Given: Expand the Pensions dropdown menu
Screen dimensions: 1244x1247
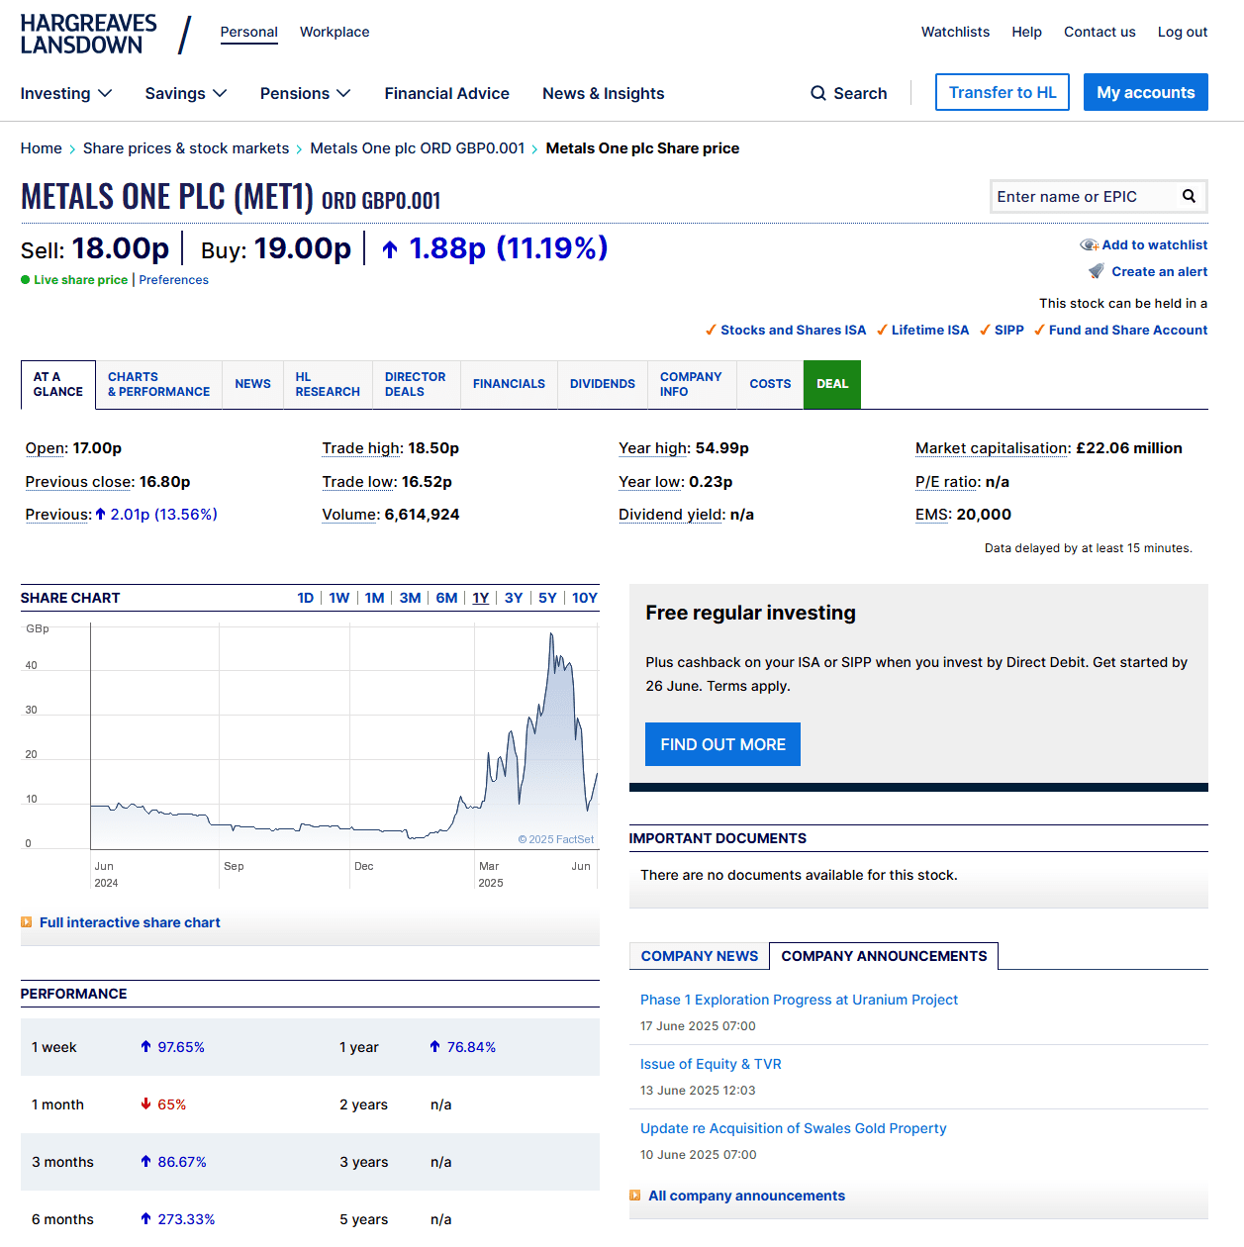Looking at the screenshot, I should (x=305, y=93).
